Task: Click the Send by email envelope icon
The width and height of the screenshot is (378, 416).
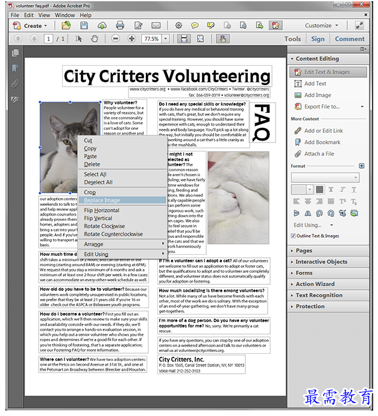Action: click(x=156, y=26)
